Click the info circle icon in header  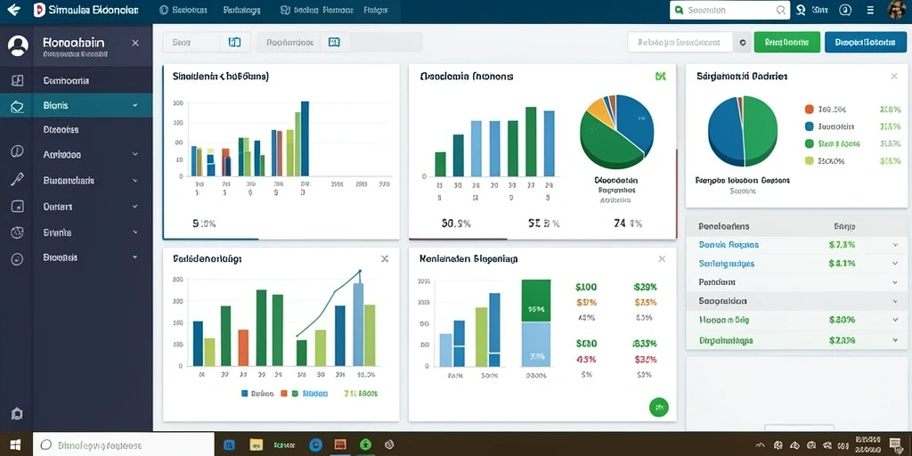tap(845, 10)
